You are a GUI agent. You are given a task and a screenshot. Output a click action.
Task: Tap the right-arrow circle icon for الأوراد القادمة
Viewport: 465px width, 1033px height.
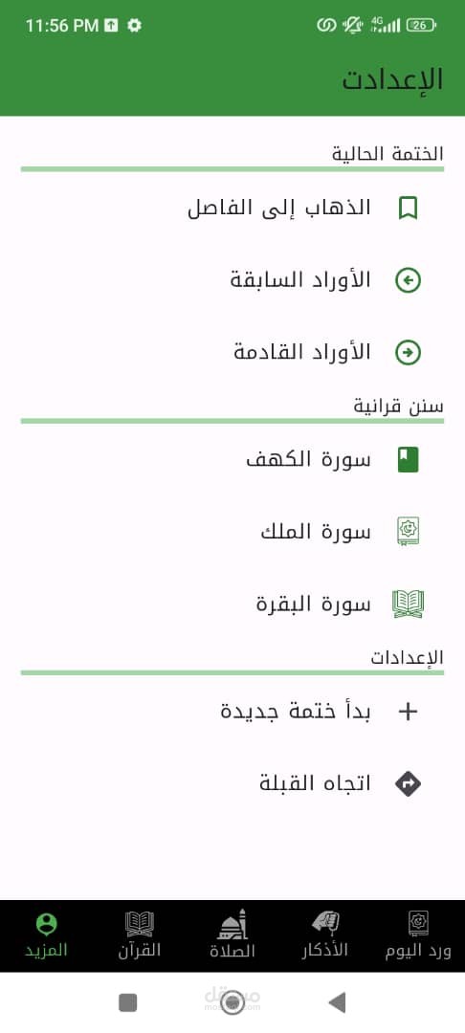pos(408,353)
